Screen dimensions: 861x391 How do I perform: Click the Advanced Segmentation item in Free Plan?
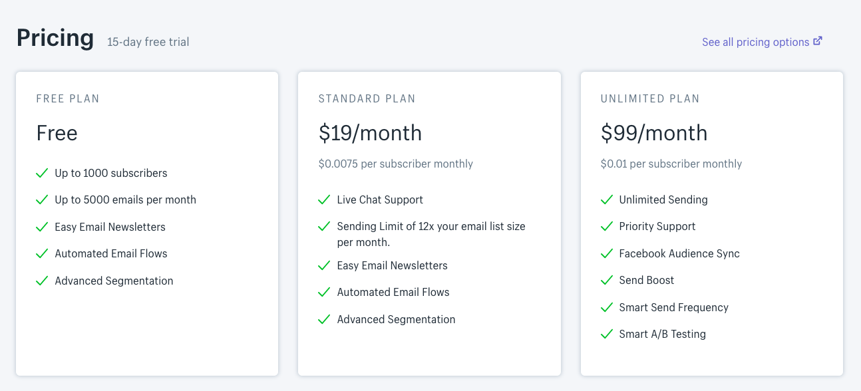click(x=114, y=281)
